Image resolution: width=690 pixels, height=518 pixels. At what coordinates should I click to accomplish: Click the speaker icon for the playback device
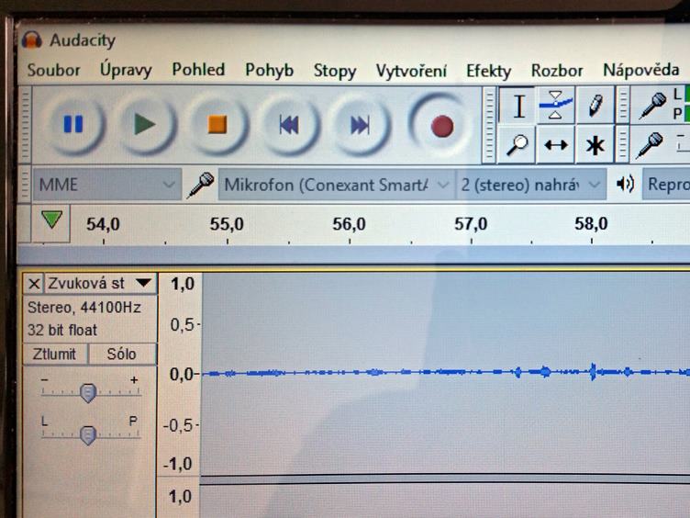[625, 184]
